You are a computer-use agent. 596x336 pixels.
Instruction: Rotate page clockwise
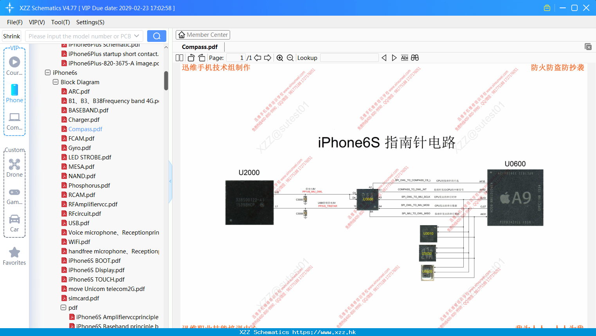point(202,58)
